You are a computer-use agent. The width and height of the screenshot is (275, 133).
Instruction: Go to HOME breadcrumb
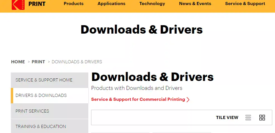(18, 62)
